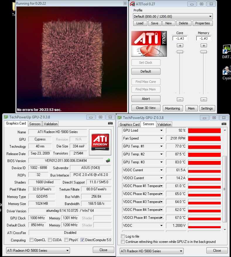Switch to Graphics Card tab in right GPU-Z window
Image resolution: width=231 pixels, height=257 pixels.
point(129,125)
